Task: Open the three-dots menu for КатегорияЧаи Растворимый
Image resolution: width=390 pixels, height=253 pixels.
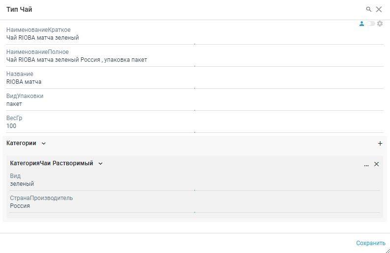Action: coord(366,165)
